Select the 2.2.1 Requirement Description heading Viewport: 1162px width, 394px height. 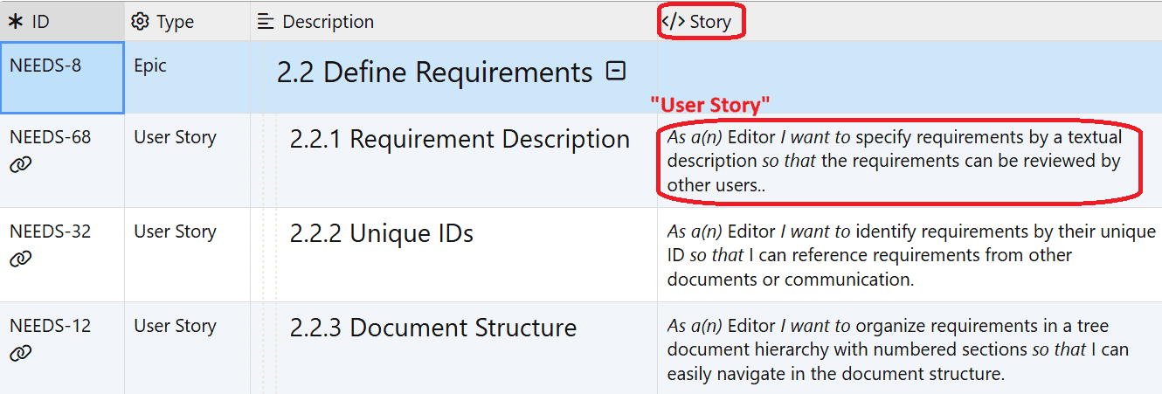(x=460, y=139)
